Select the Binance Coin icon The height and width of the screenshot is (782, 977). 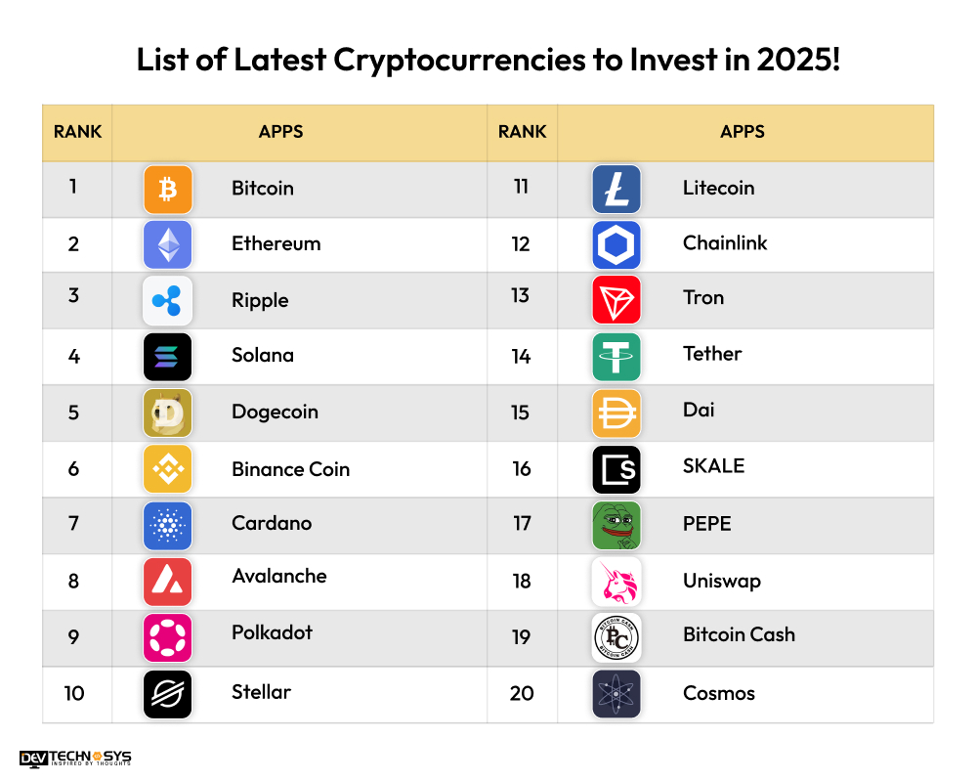[168, 469]
